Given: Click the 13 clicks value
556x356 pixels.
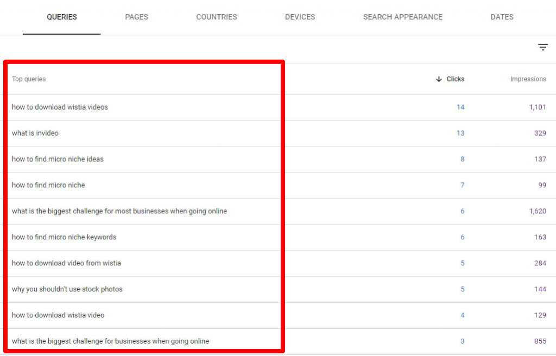Looking at the screenshot, I should click(460, 133).
